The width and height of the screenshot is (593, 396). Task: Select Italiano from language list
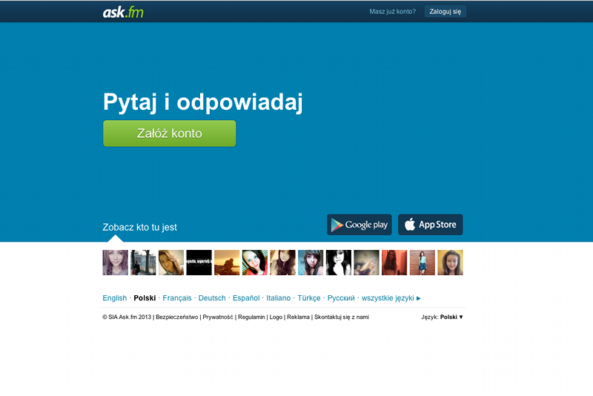(279, 298)
